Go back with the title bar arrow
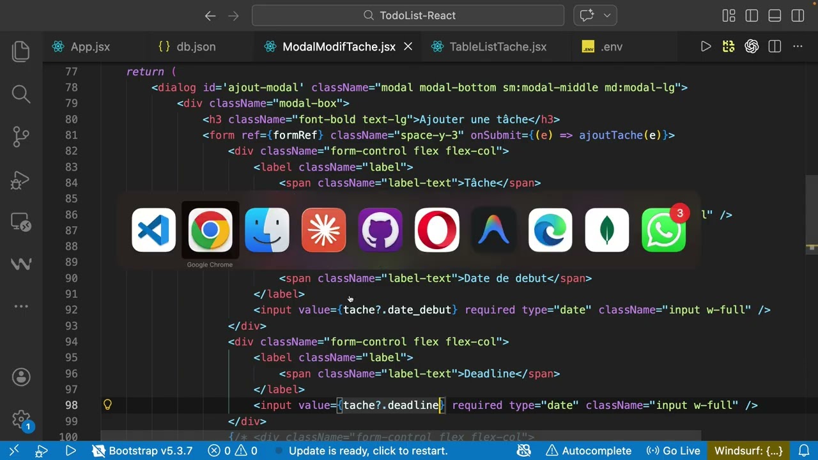This screenshot has width=818, height=460. (210, 16)
